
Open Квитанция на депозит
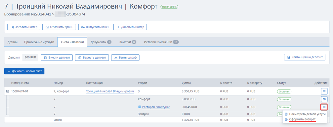point(305,57)
